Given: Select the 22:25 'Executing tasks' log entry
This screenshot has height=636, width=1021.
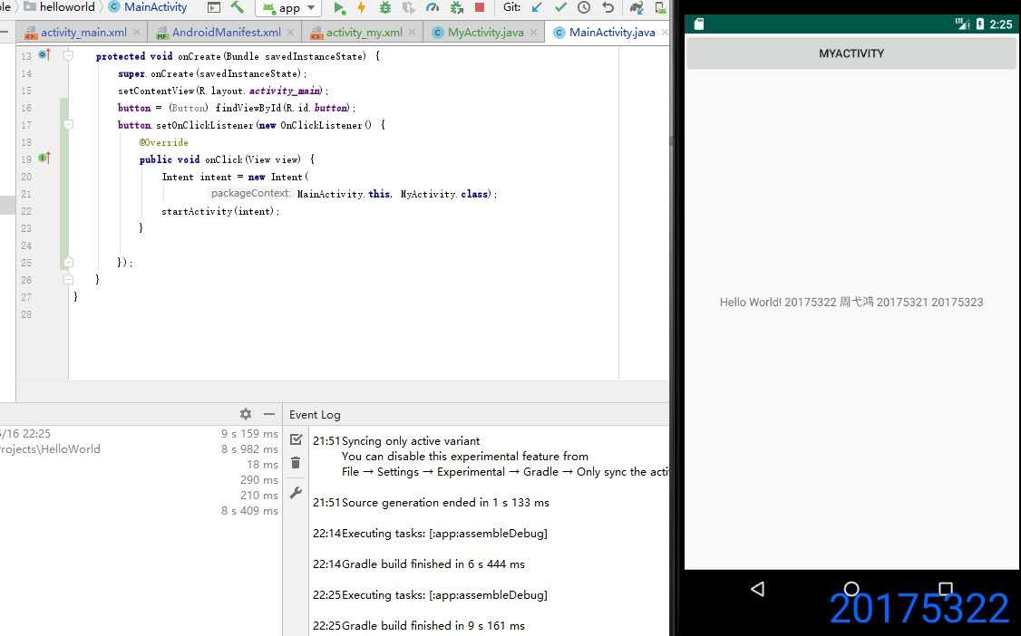Looking at the screenshot, I should click(x=444, y=594).
